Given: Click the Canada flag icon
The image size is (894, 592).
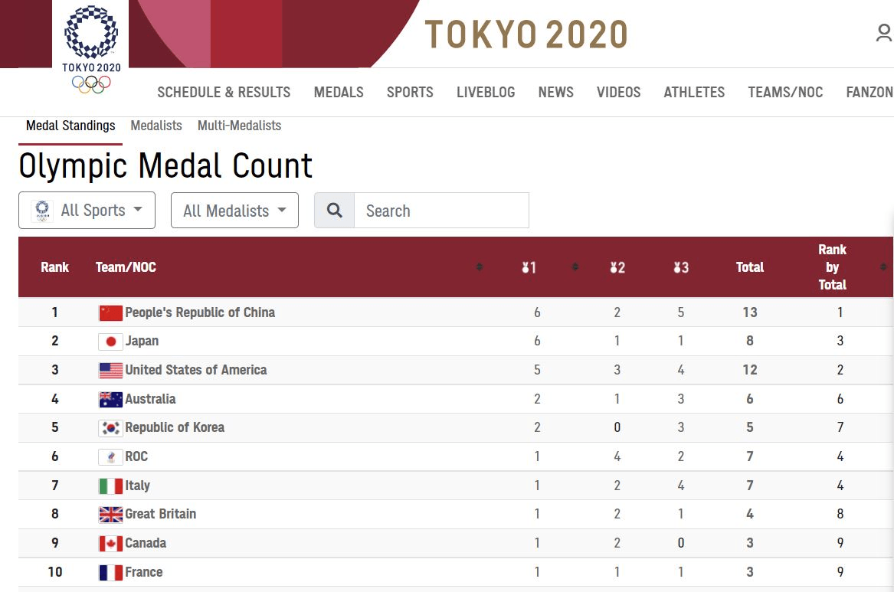Looking at the screenshot, I should (x=111, y=544).
